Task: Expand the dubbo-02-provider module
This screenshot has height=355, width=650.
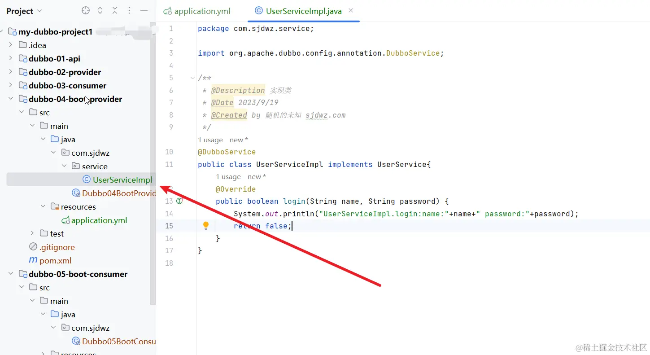Action: [x=11, y=72]
